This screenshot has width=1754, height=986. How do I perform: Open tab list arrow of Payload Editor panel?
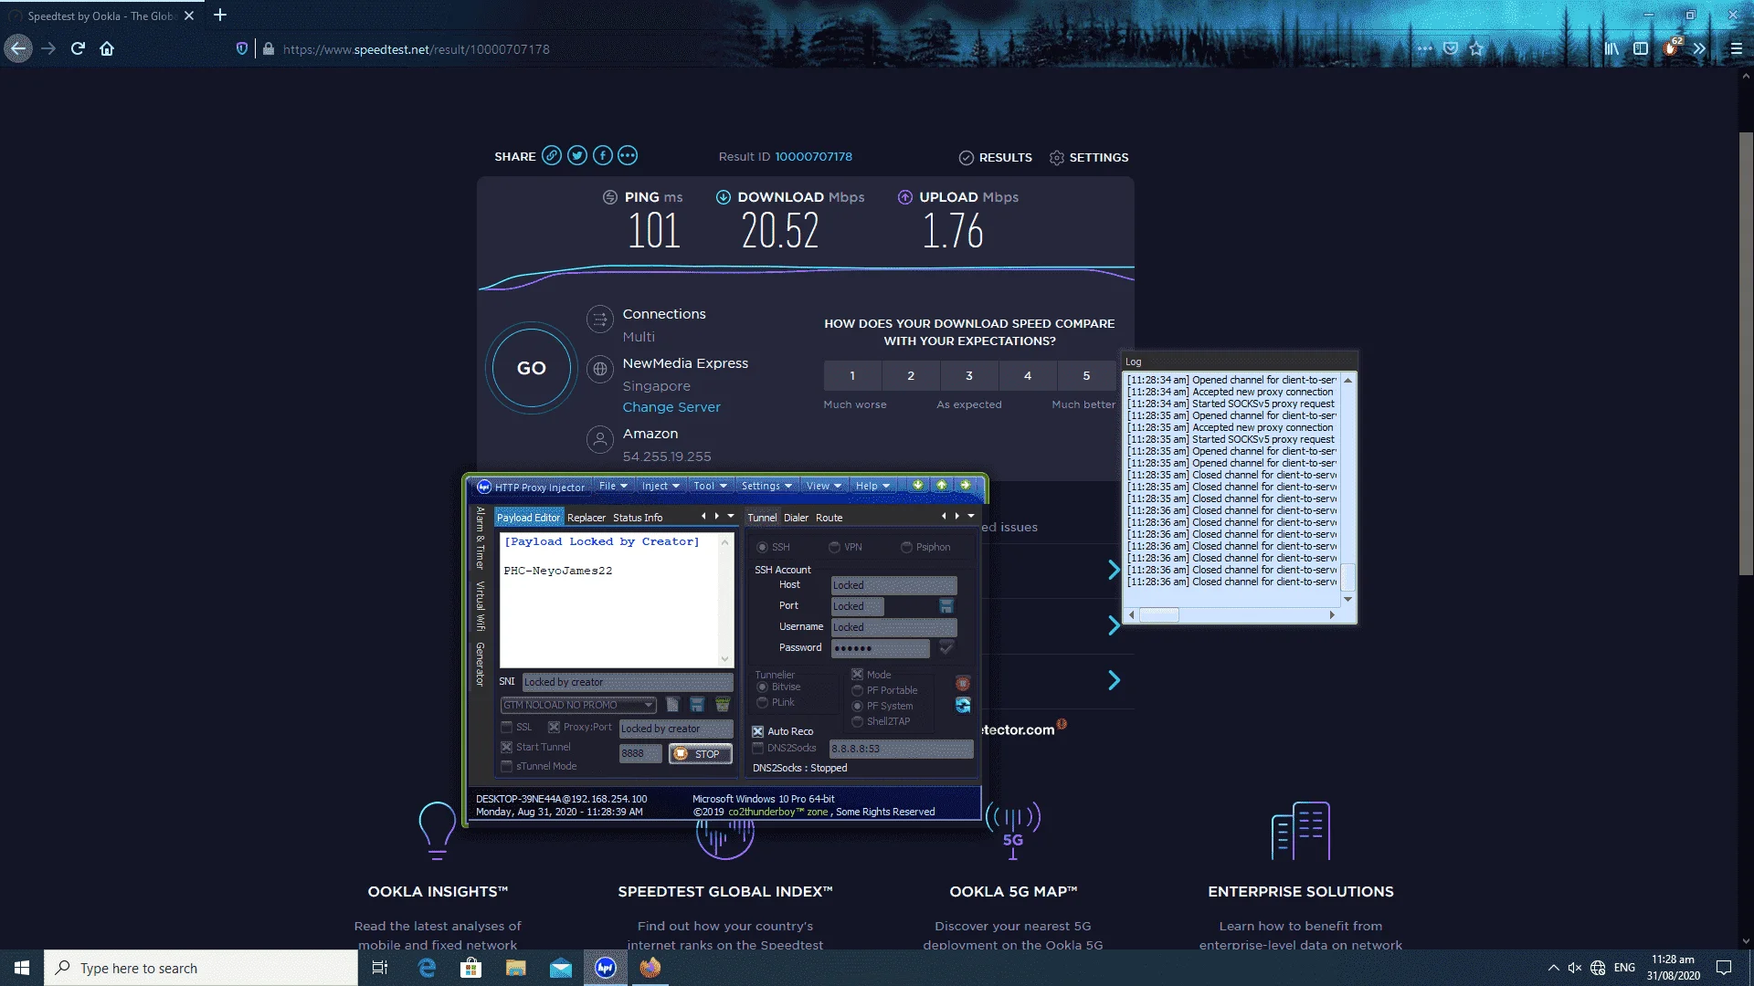[x=731, y=517]
